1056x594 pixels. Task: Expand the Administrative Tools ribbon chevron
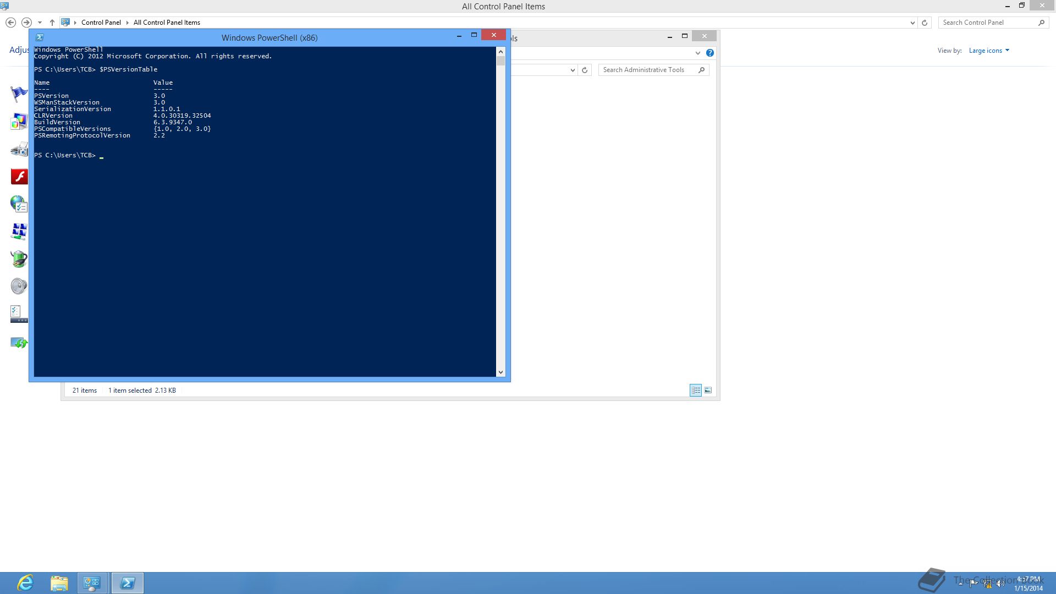coord(697,53)
